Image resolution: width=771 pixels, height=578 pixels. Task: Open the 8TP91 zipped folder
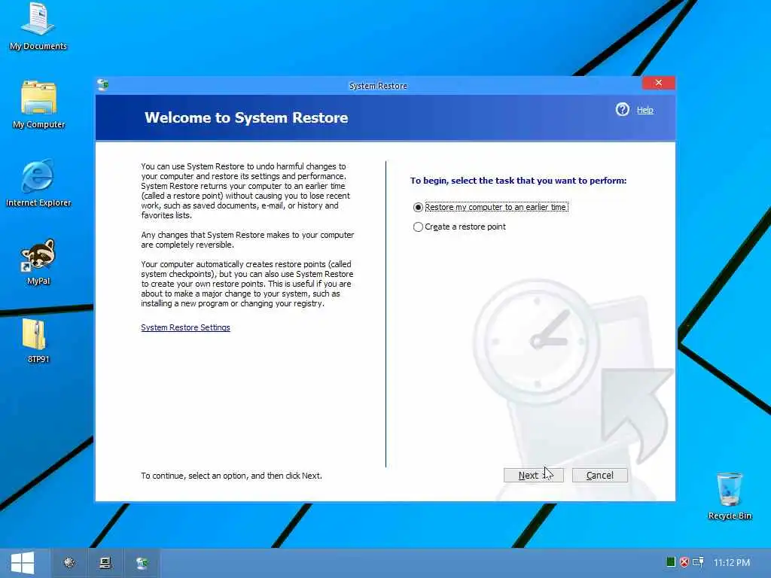[38, 341]
